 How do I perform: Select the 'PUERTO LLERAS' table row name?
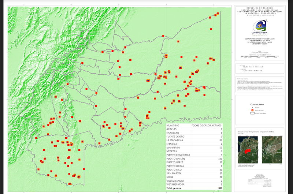tap(175, 166)
